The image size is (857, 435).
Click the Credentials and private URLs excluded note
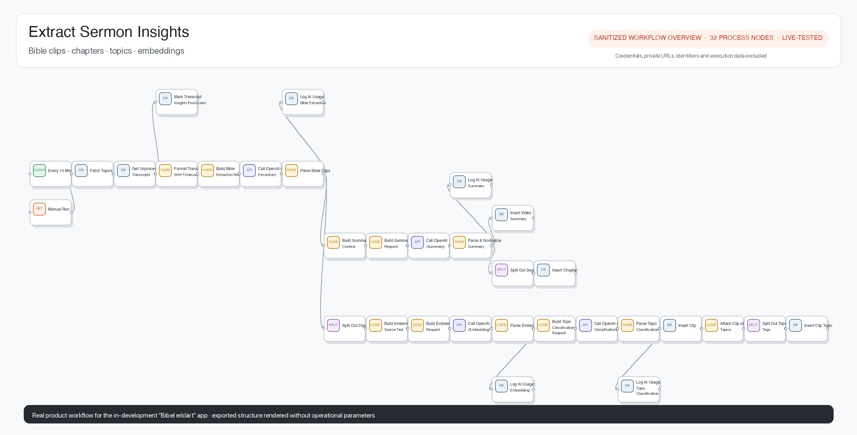coord(691,56)
